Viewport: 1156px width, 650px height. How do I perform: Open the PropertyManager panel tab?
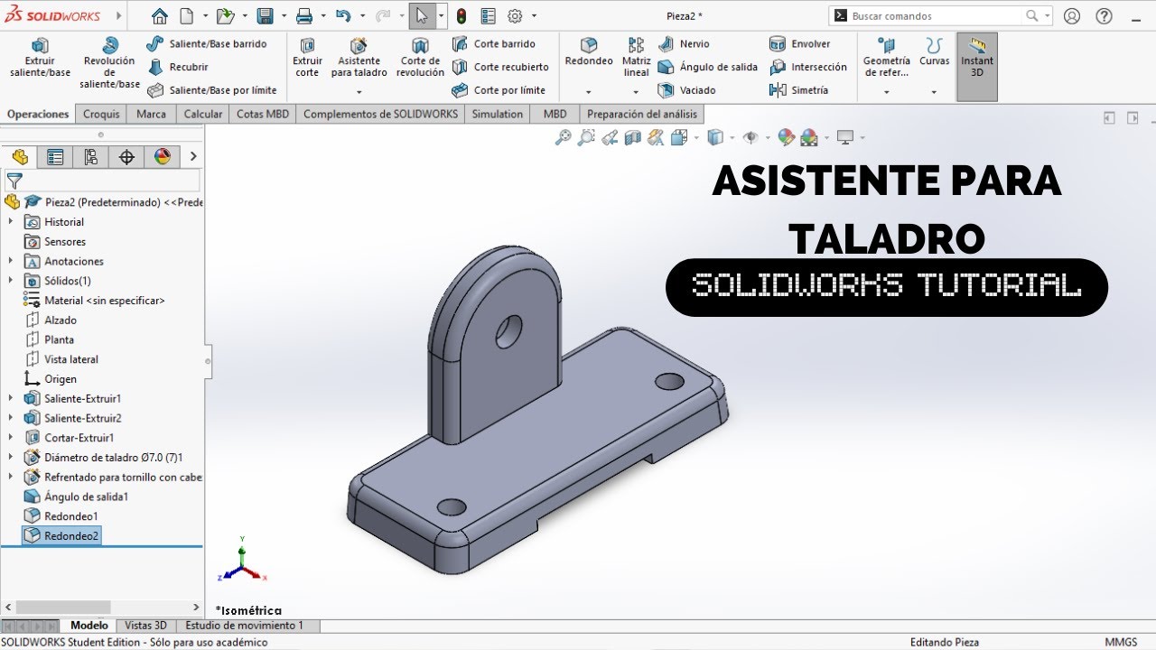55,156
